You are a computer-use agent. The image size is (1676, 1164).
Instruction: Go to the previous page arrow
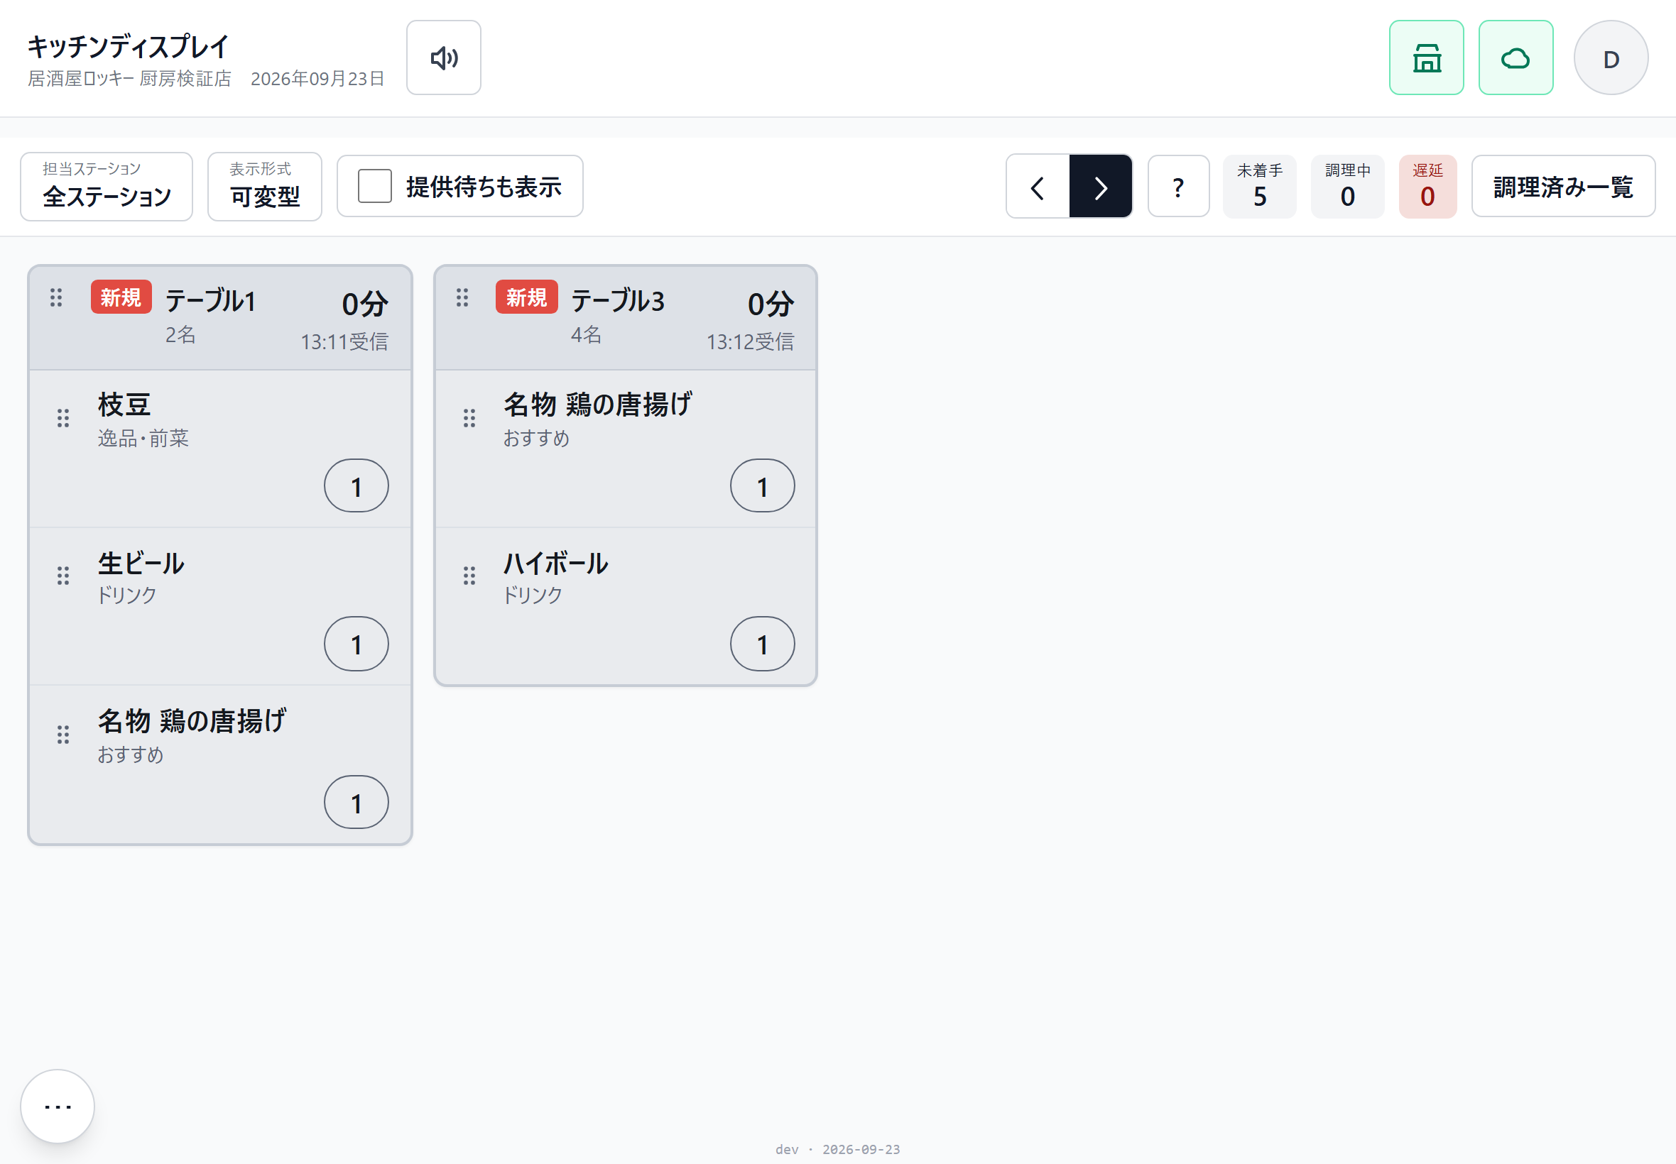[x=1037, y=186]
